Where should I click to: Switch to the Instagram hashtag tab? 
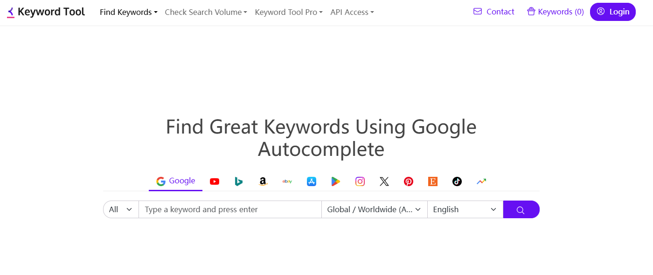pos(360,181)
